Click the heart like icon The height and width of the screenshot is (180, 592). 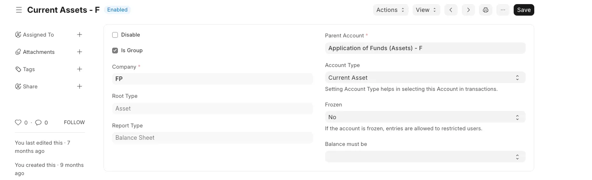pyautogui.click(x=18, y=122)
